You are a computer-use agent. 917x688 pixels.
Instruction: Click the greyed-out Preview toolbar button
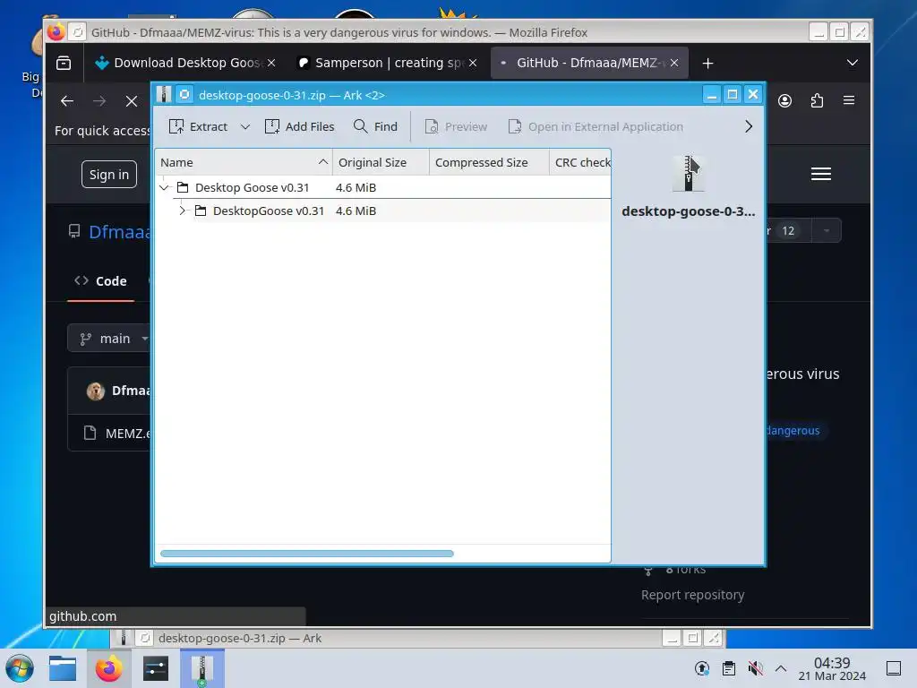click(456, 126)
